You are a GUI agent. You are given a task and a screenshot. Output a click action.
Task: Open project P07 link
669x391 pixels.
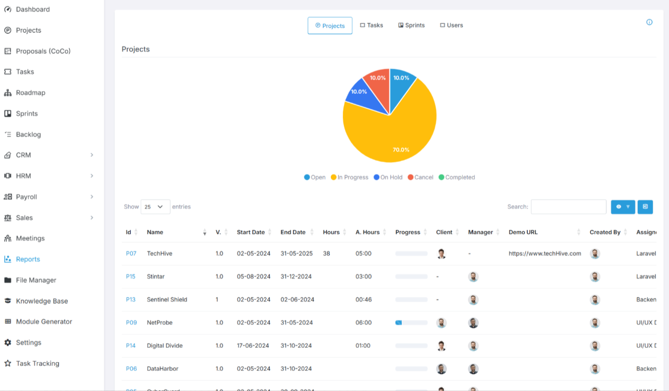(131, 254)
